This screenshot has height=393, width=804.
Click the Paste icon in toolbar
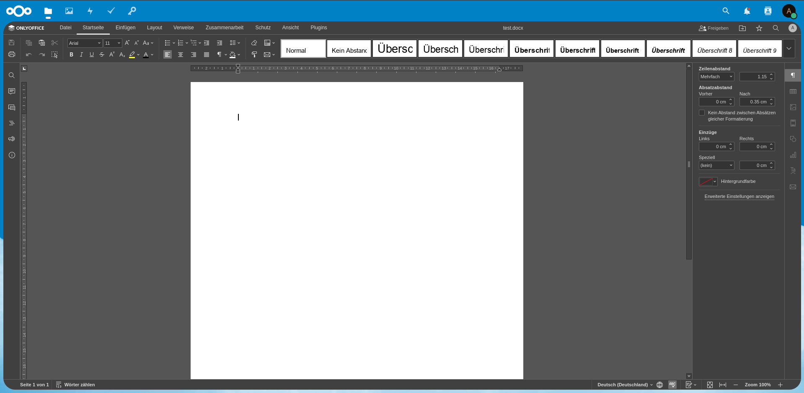point(42,43)
